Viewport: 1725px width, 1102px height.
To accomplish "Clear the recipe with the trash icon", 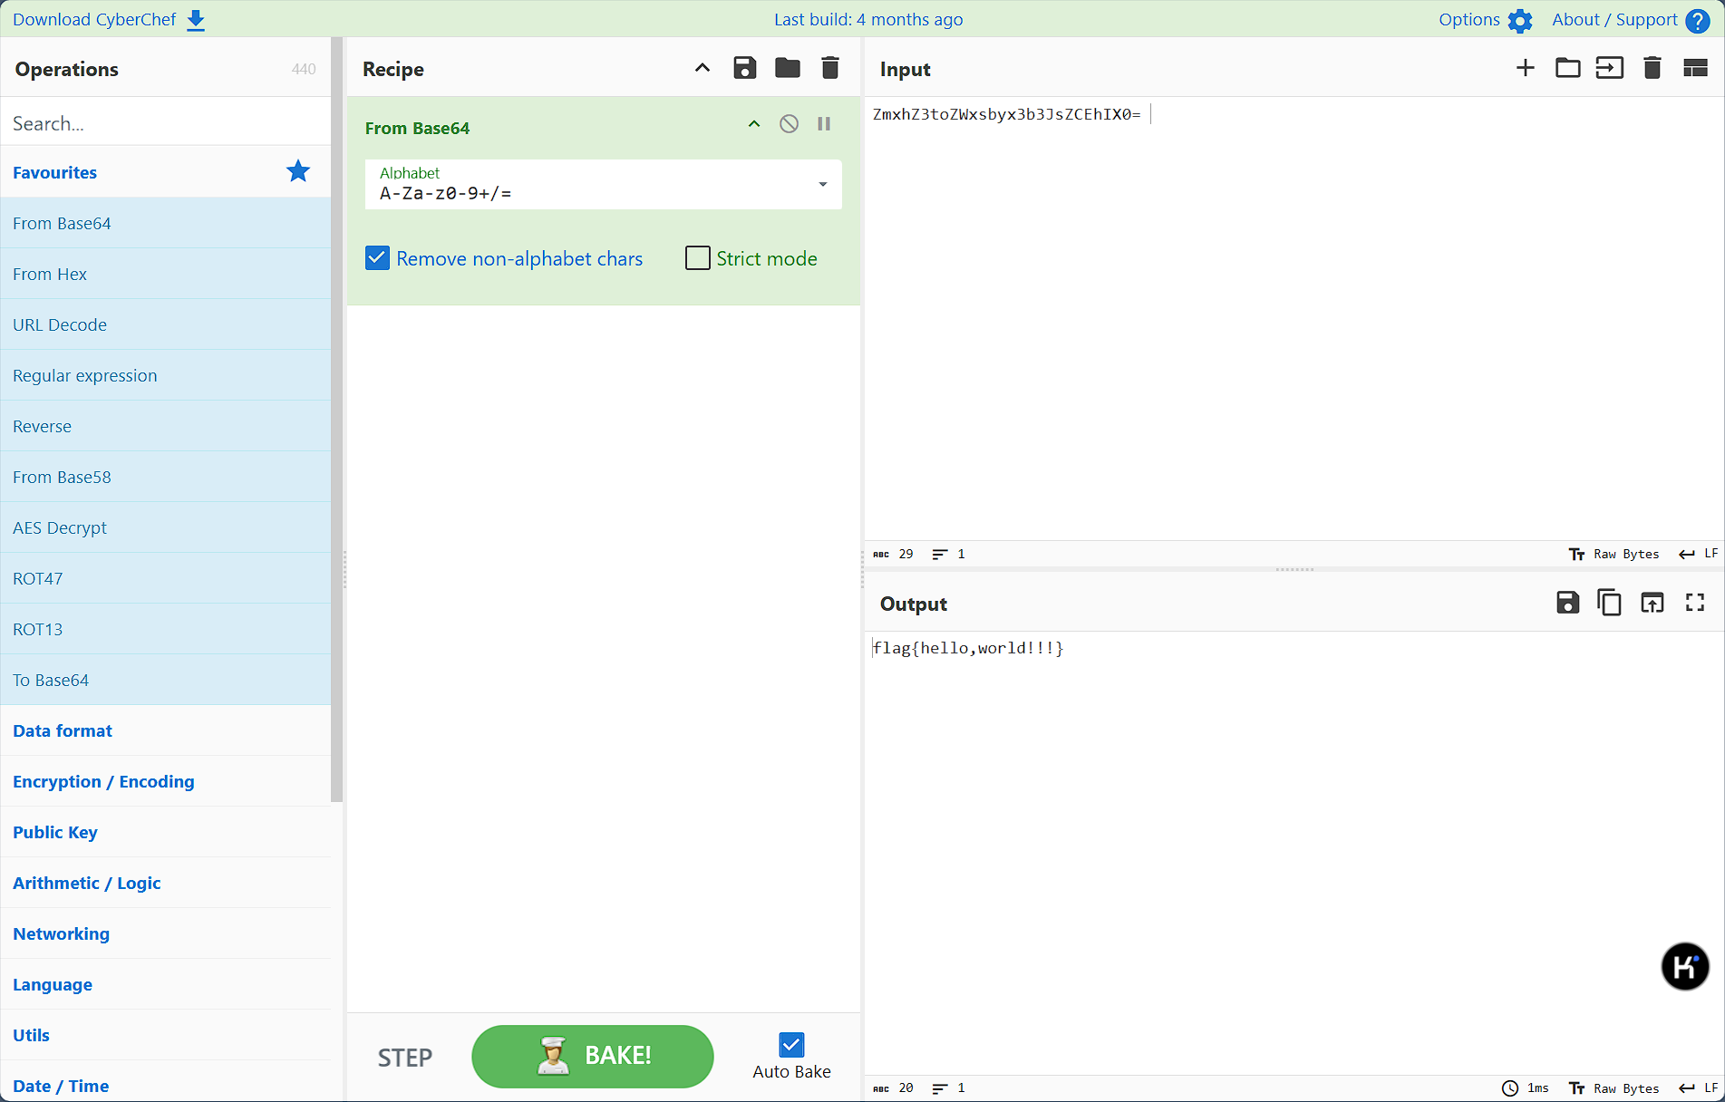I will pos(830,68).
